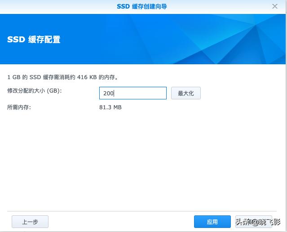This screenshot has height=232, width=287.
Task: Click the 修改分配的大小 (GB) label
Action: 35,90
